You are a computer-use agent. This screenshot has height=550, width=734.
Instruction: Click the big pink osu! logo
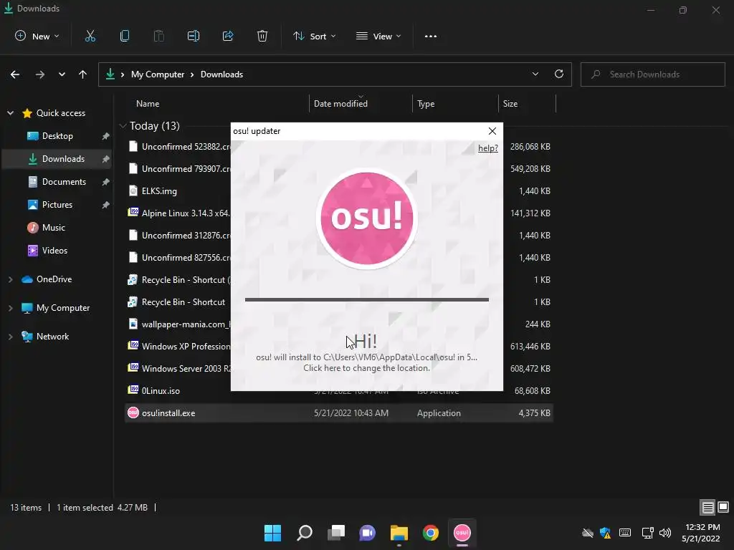(x=366, y=218)
